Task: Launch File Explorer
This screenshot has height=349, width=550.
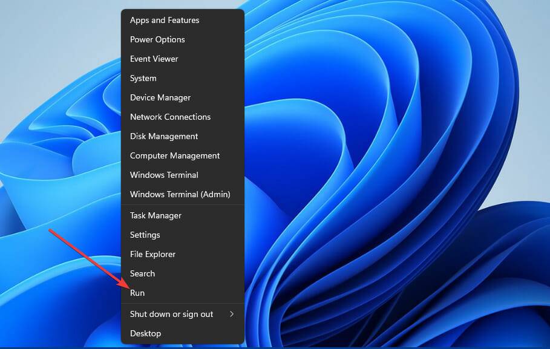Action: [x=182, y=254]
